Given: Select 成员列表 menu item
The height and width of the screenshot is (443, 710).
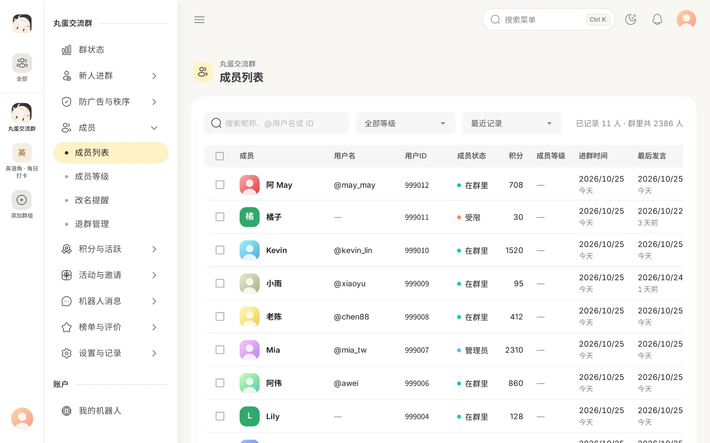Looking at the screenshot, I should (x=111, y=153).
